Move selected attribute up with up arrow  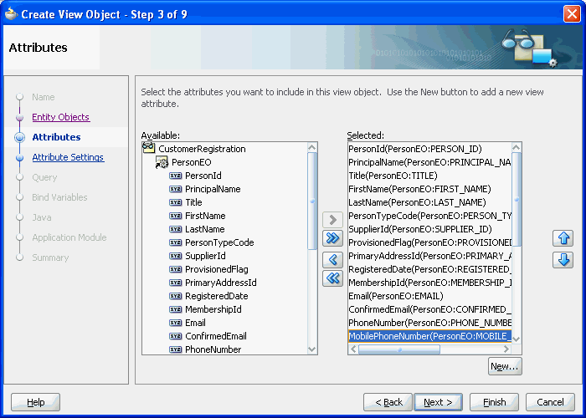pyautogui.click(x=563, y=238)
